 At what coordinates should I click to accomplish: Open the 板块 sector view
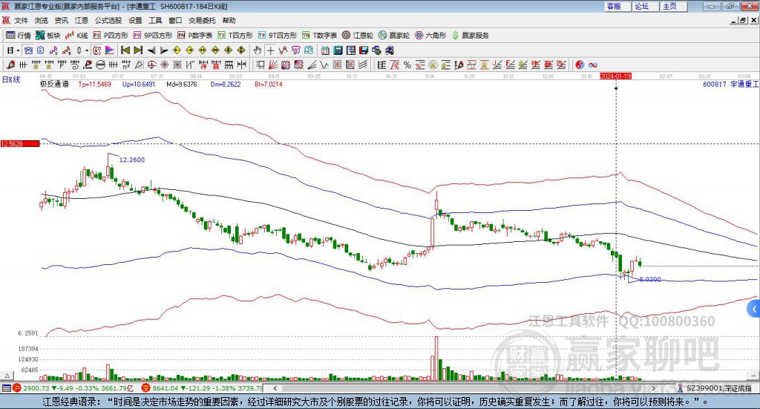pyautogui.click(x=48, y=36)
